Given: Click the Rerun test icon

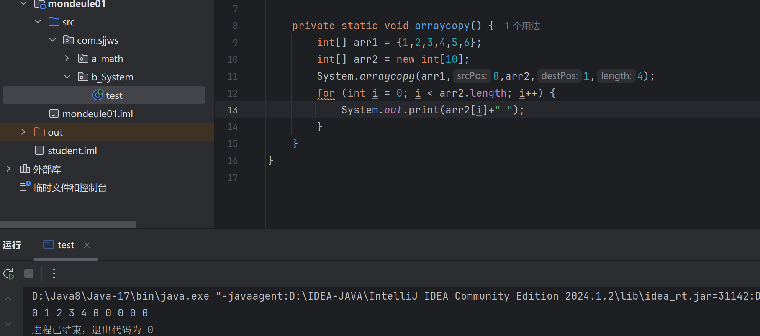Looking at the screenshot, I should coord(8,274).
